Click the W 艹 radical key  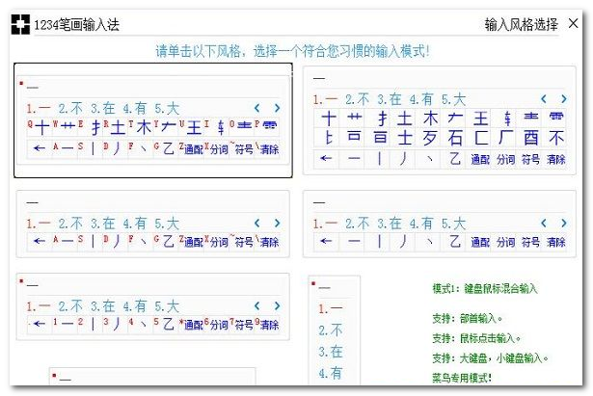(x=65, y=128)
